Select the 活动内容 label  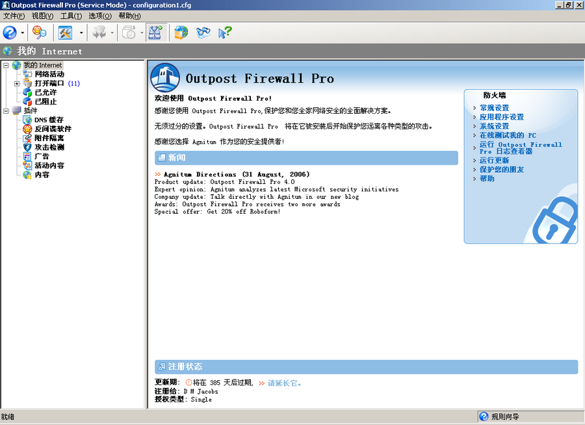tap(49, 165)
